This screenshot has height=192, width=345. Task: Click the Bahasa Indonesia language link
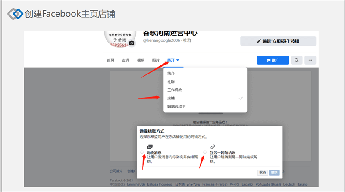tap(160, 184)
